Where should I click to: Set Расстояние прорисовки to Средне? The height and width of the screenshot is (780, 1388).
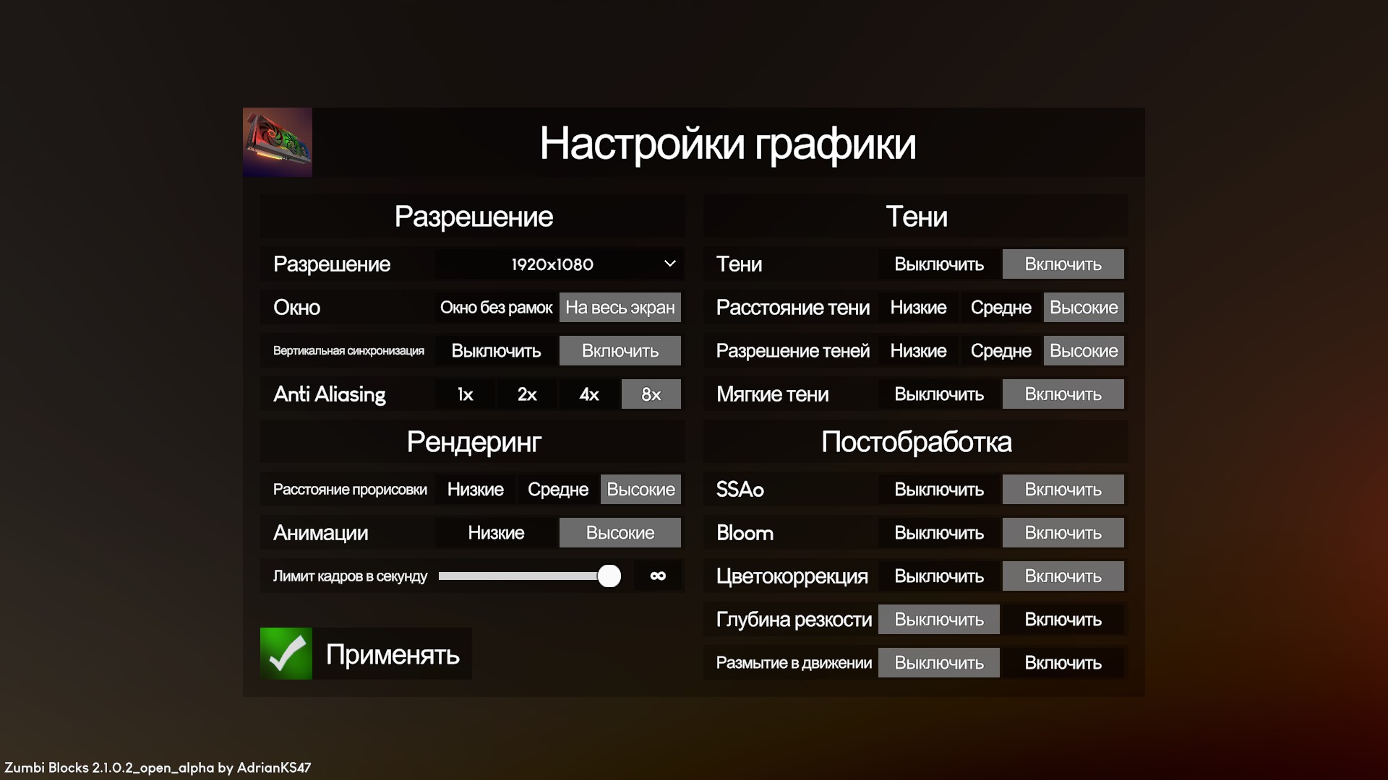coord(558,490)
